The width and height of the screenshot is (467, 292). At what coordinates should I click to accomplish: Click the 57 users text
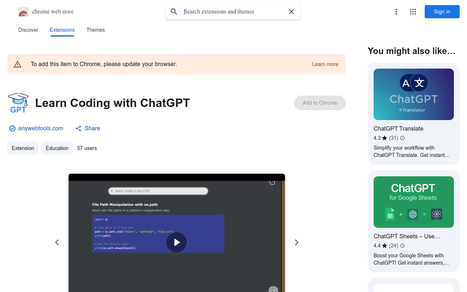point(87,148)
